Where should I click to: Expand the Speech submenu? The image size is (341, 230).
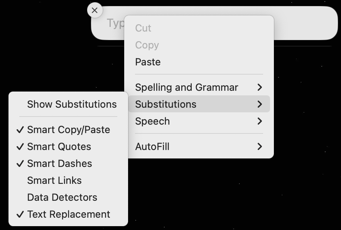152,121
